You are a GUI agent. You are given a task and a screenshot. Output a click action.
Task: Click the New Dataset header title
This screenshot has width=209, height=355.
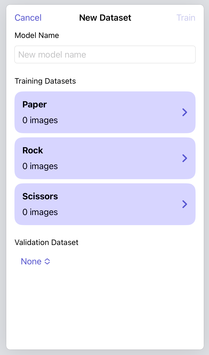[105, 18]
